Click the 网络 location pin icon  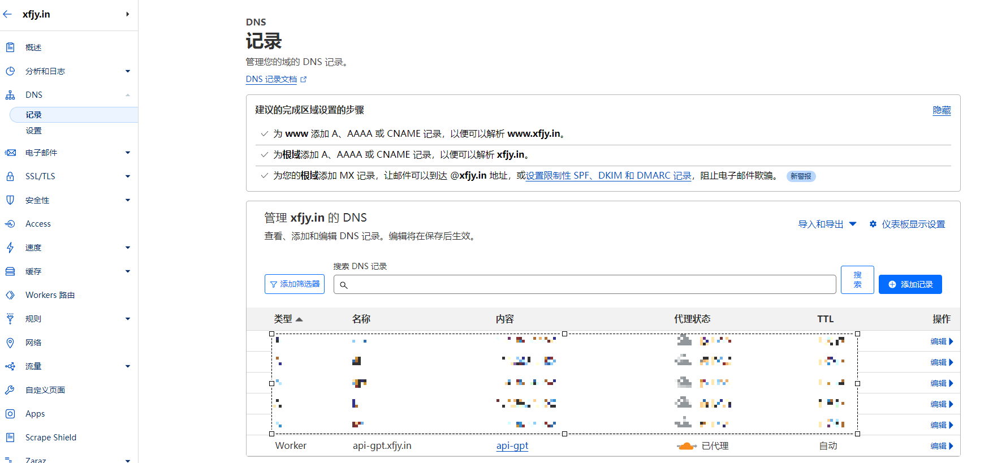pyautogui.click(x=10, y=343)
